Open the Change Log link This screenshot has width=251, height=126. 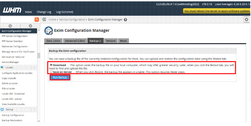tap(44, 12)
